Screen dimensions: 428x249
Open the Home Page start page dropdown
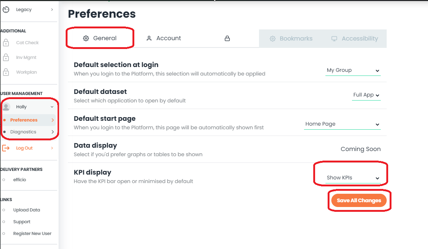tap(342, 124)
